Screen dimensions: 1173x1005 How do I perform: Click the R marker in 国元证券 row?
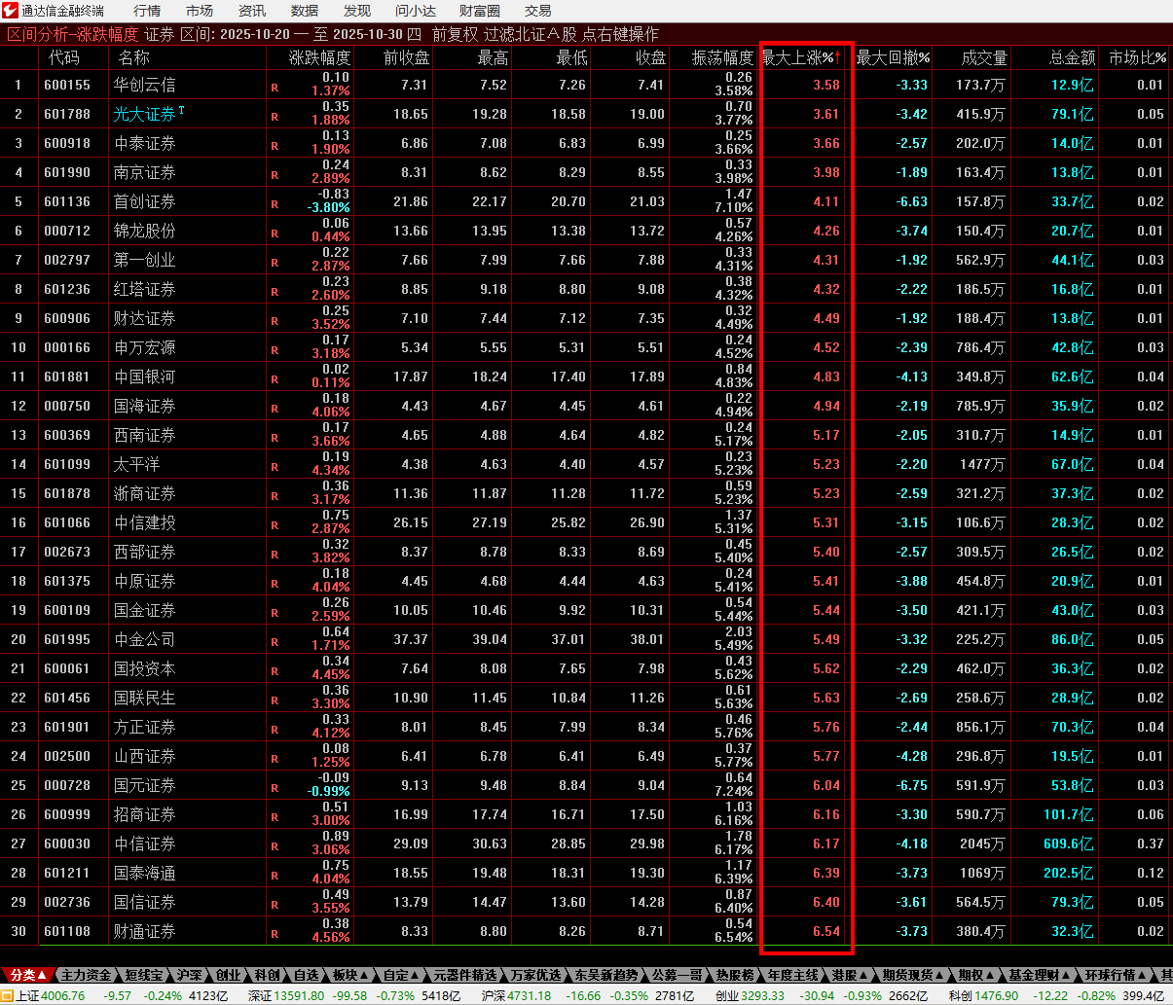(275, 788)
